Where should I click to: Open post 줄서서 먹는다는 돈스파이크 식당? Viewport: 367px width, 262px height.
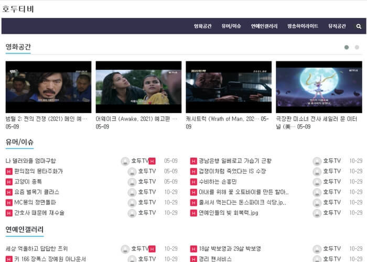click(242, 202)
